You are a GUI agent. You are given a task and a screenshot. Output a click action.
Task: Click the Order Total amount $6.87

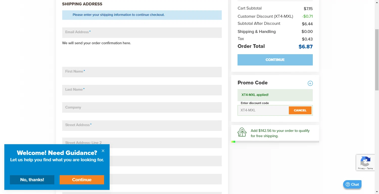[x=305, y=47]
